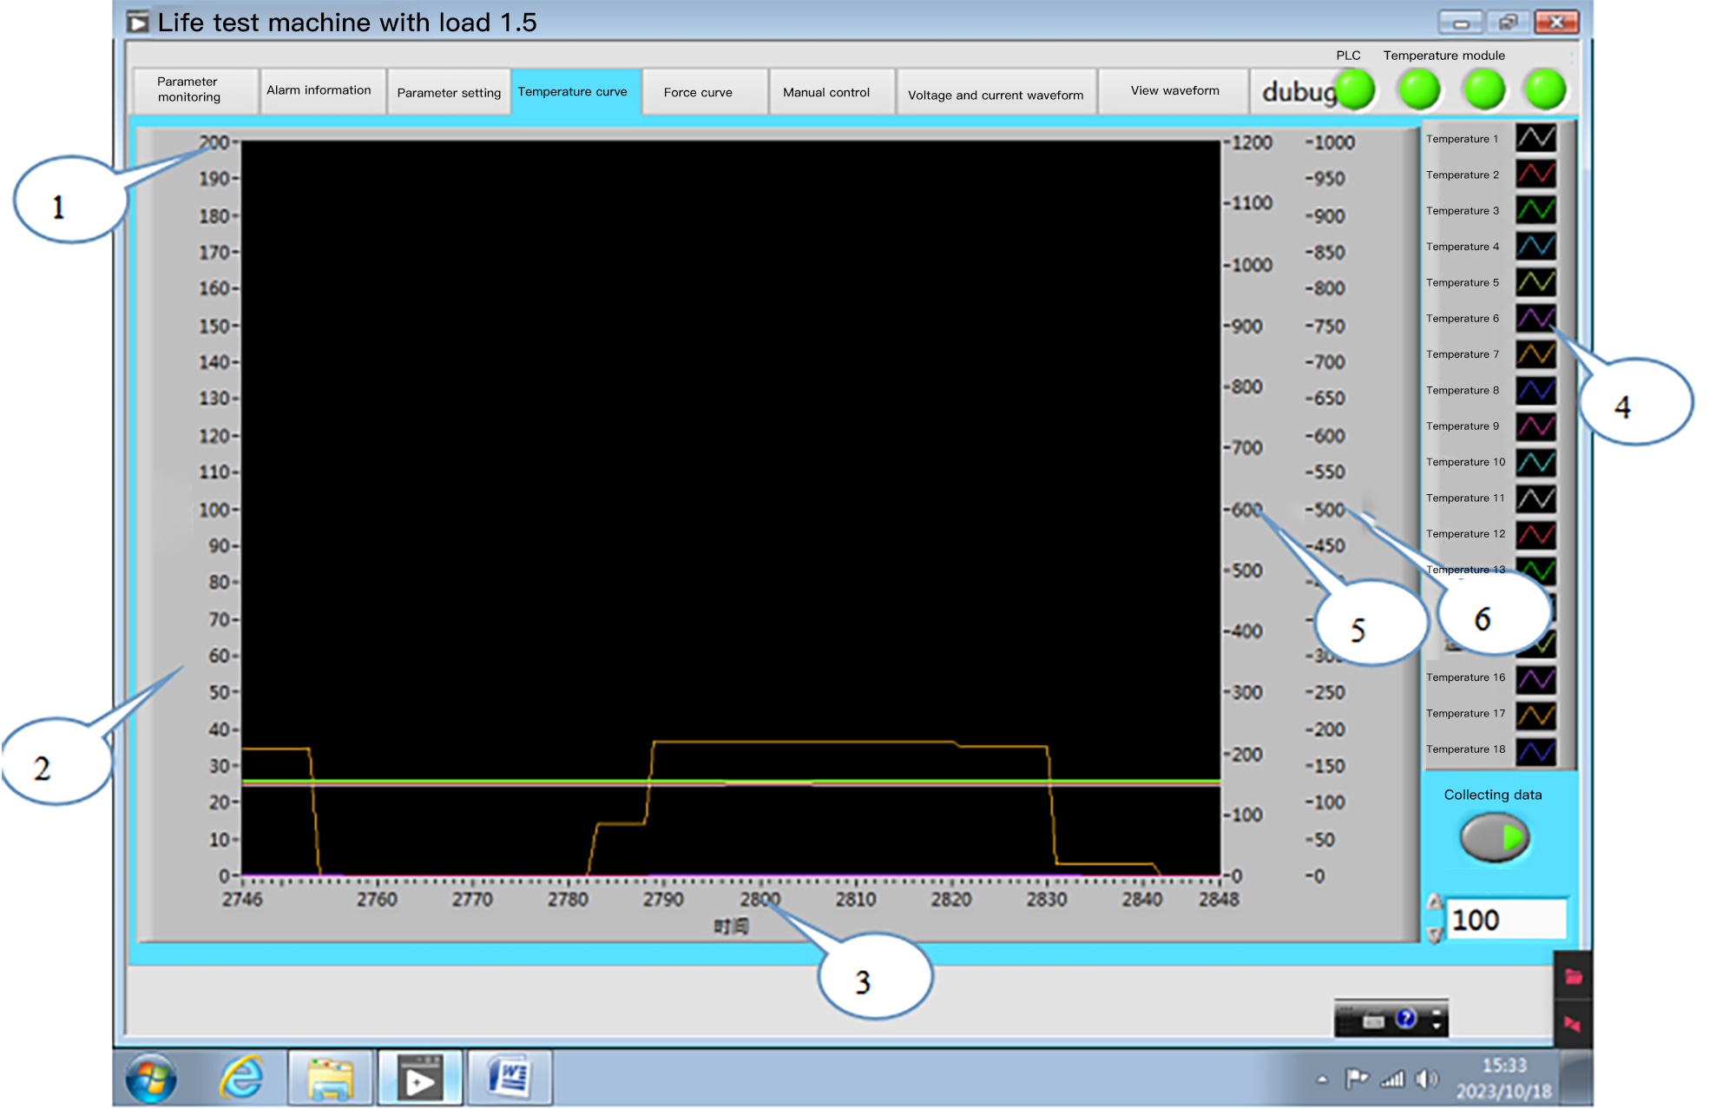Open Temperature 10 plot legend icon
This screenshot has height=1109, width=1736.
[x=1535, y=461]
